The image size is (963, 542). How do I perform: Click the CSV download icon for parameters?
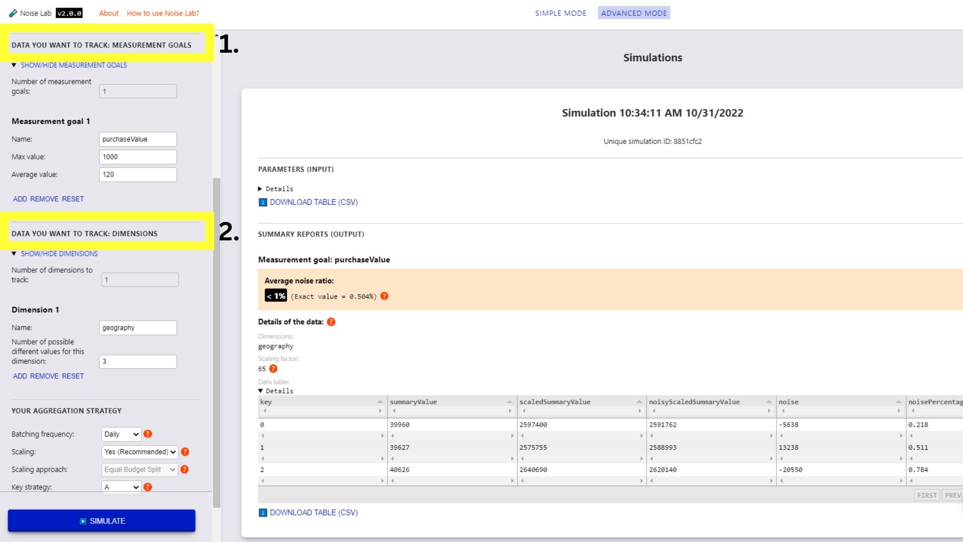click(263, 202)
